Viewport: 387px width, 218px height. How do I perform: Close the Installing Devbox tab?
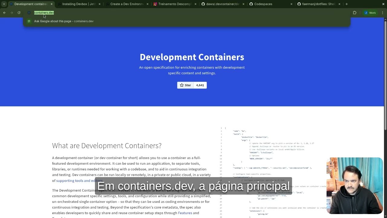99,4
